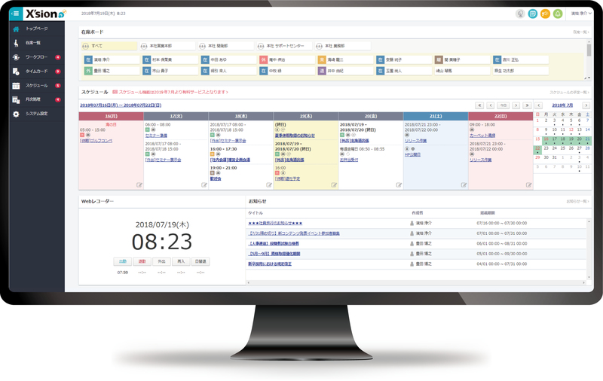Click the edit icon in the 18(水) column
Image resolution: width=603 pixels, height=381 pixels.
coord(269,185)
